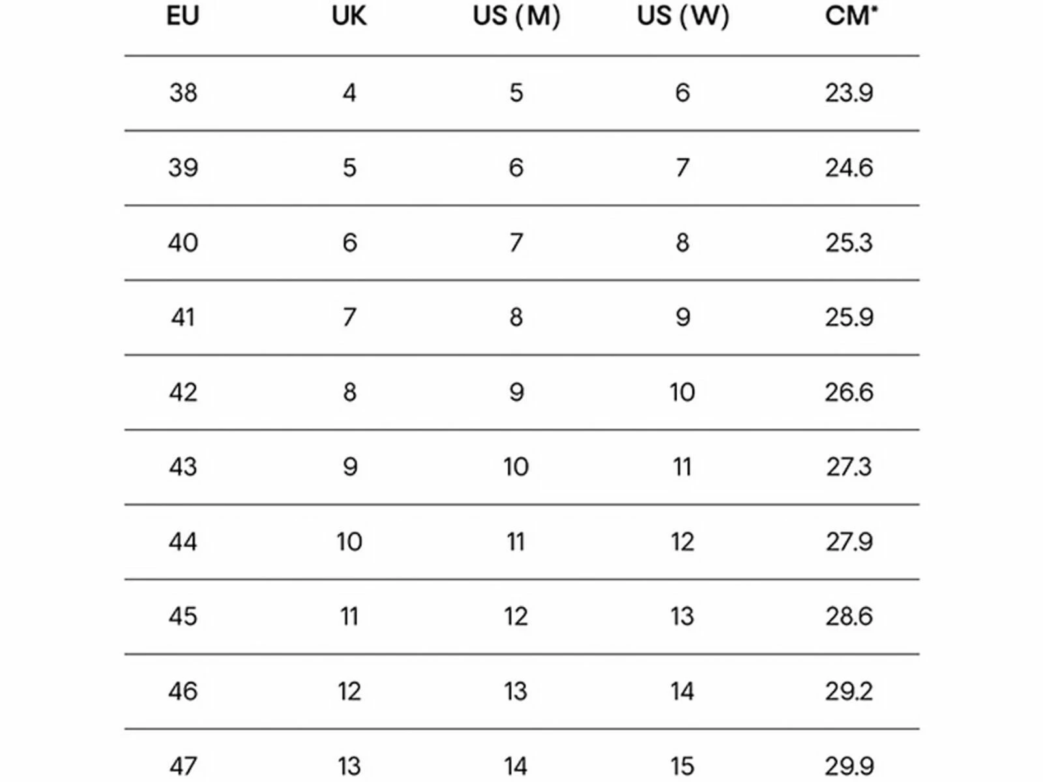1043x782 pixels.
Task: Select EU size 45 cell
Action: click(x=183, y=616)
